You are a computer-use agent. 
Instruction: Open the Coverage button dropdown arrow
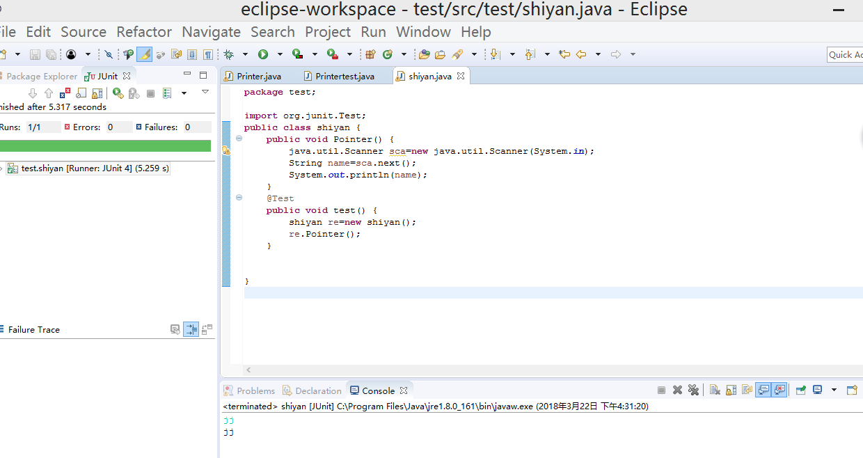tap(315, 54)
